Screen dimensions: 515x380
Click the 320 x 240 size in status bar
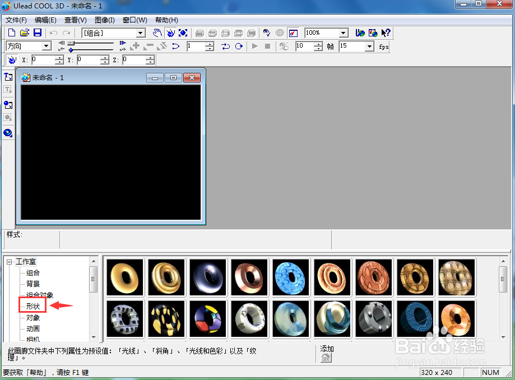coord(437,373)
